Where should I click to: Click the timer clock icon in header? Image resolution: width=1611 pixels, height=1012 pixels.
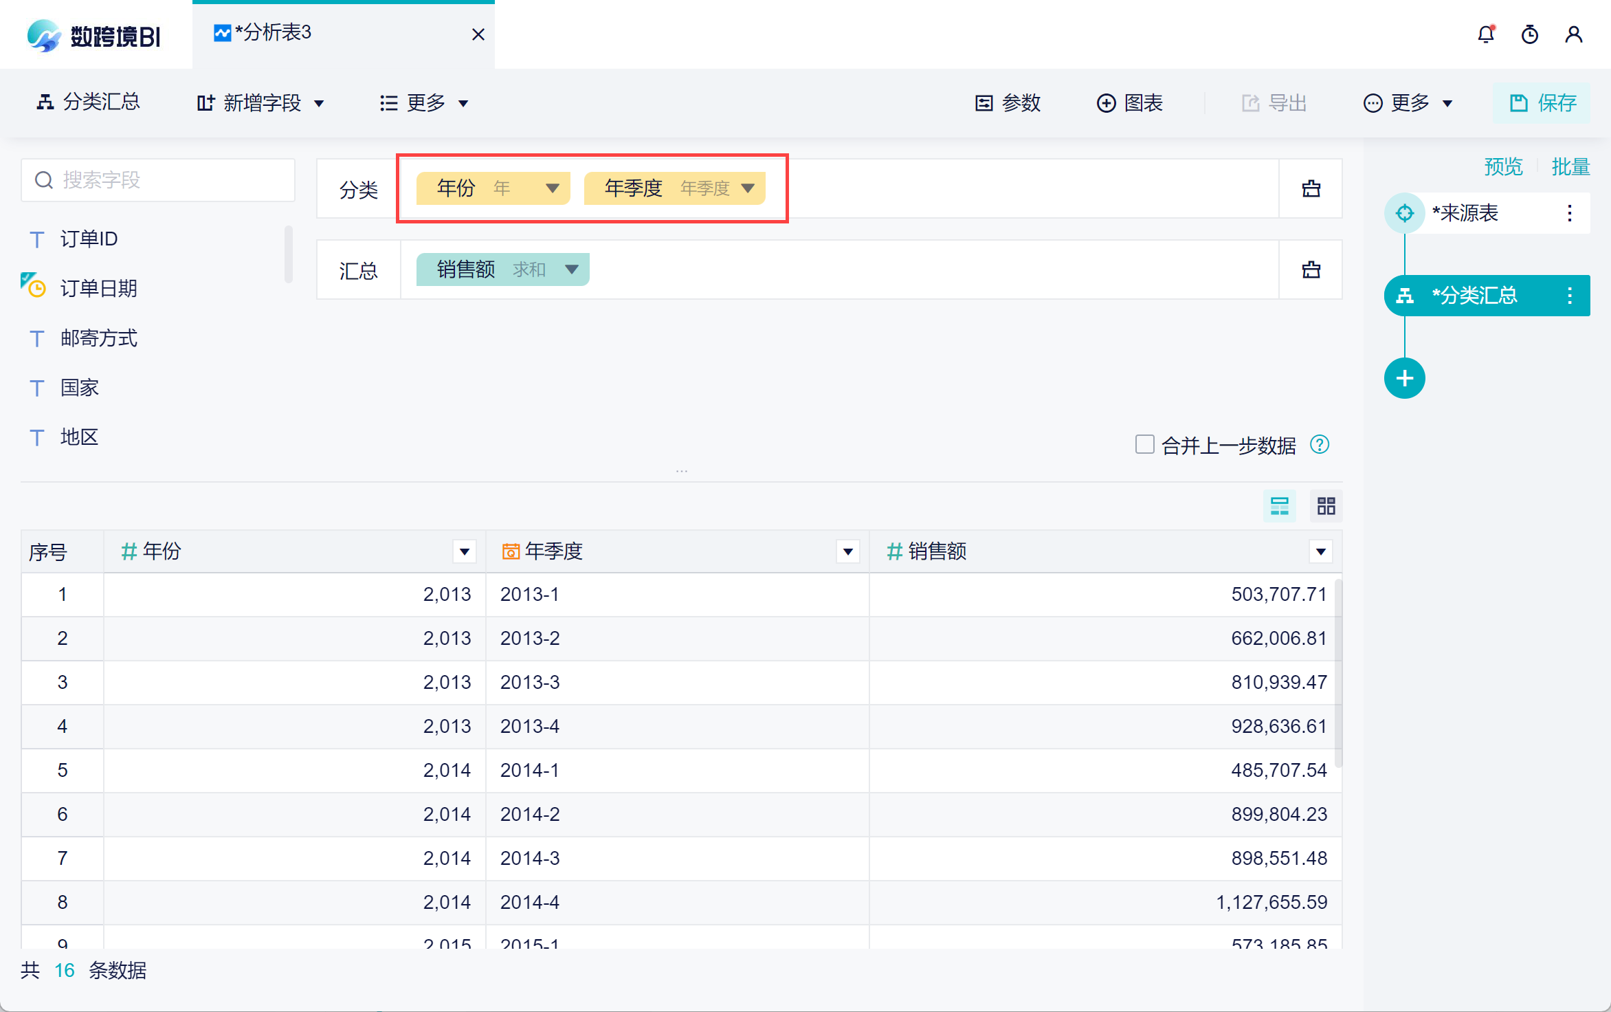pos(1530,34)
